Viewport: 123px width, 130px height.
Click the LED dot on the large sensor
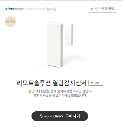58,27
